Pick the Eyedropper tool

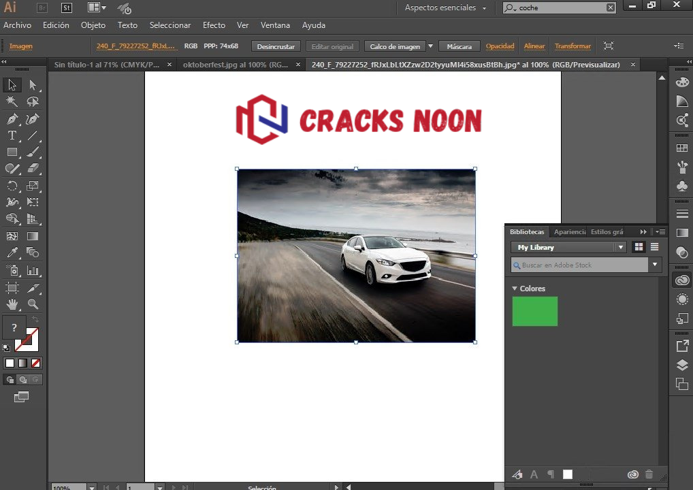pyautogui.click(x=12, y=252)
